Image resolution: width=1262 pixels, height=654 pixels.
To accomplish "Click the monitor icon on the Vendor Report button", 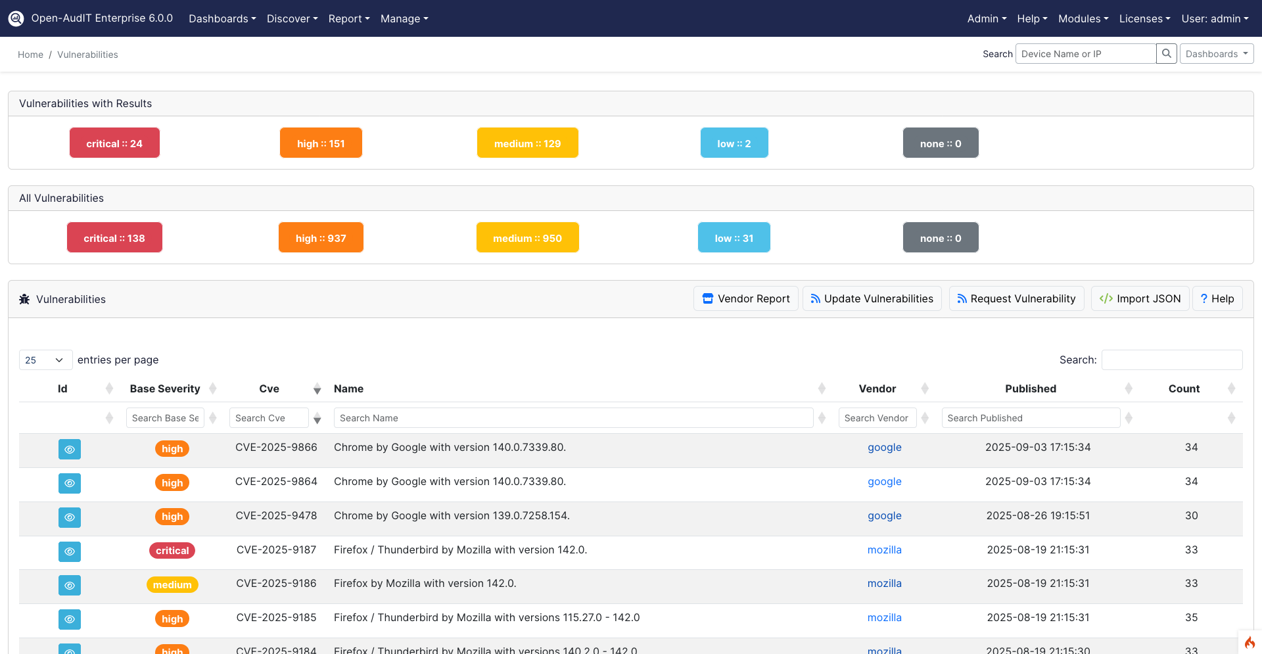I will (x=708, y=298).
